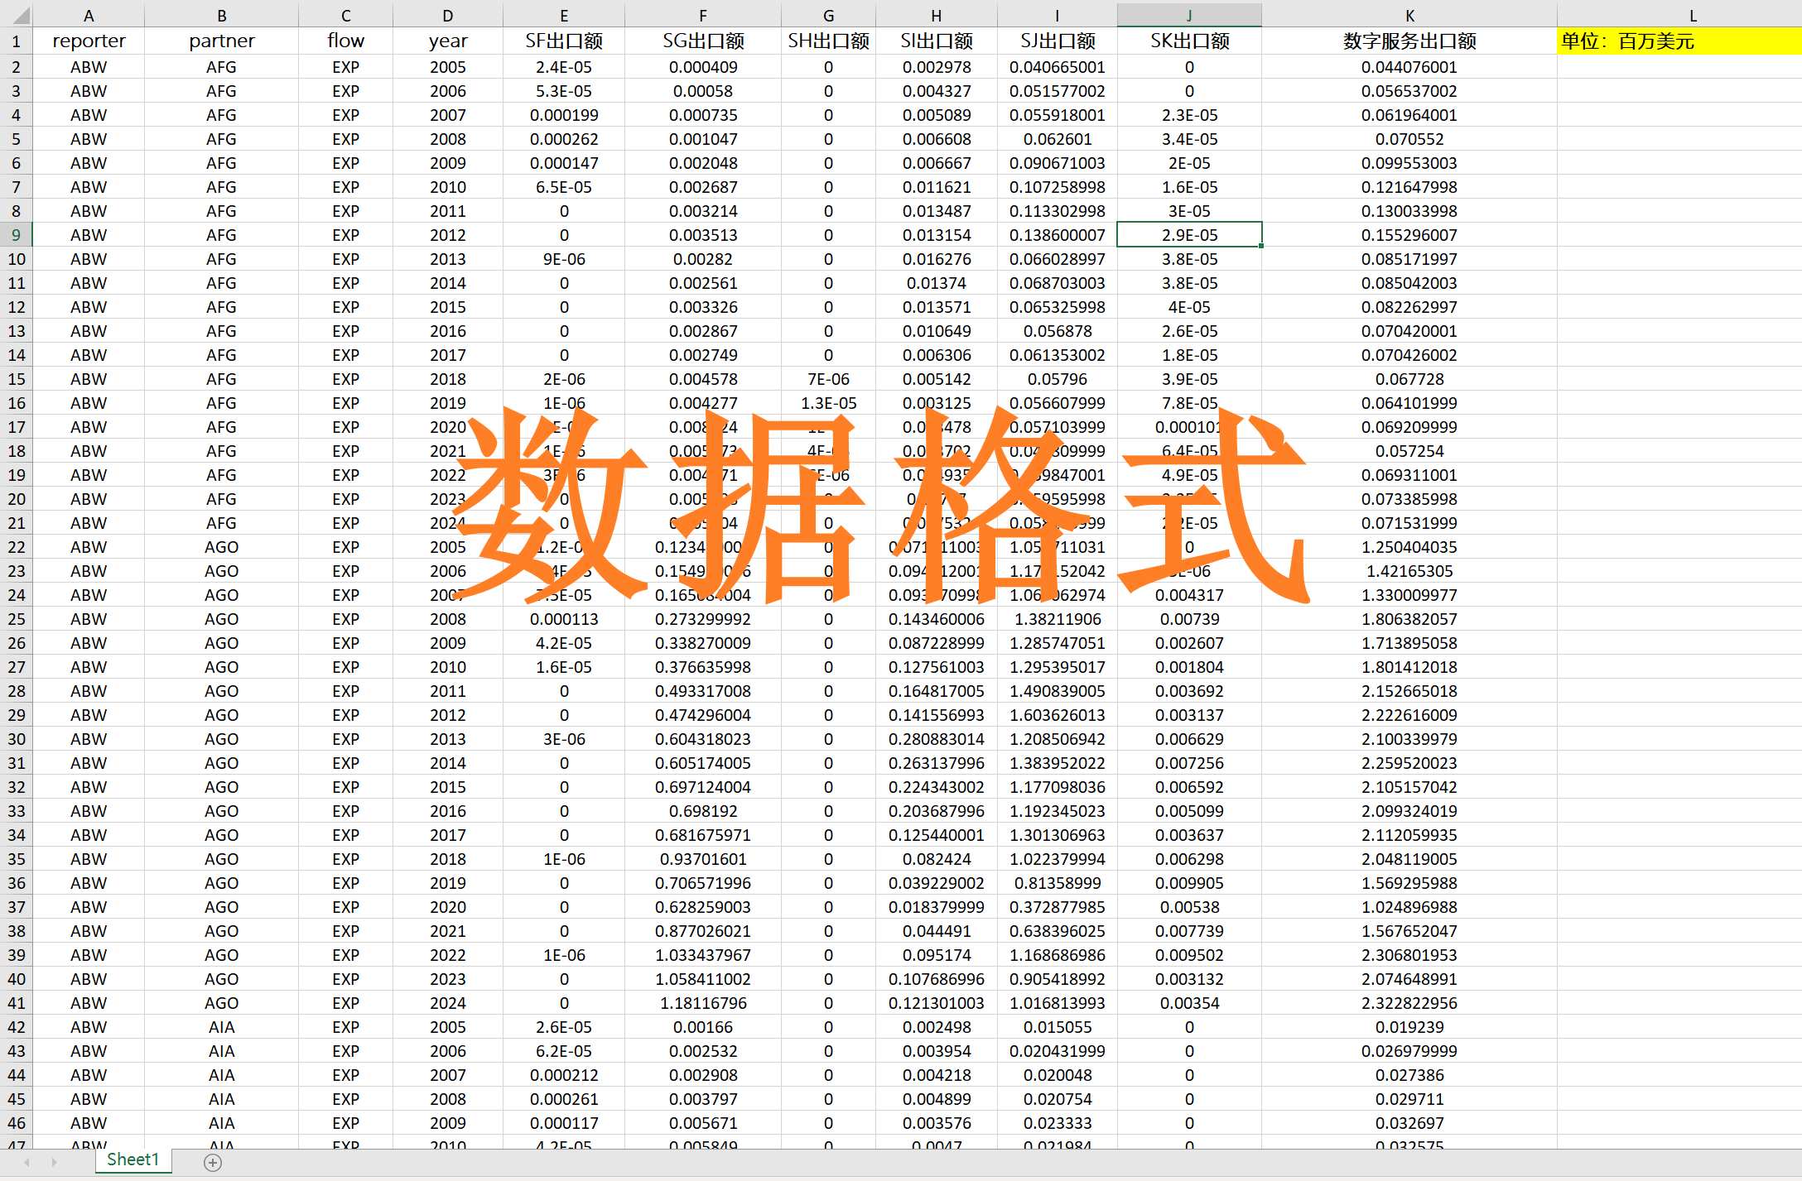This screenshot has height=1181, width=1802.
Task: Click the '数字服务出口额' header cell
Action: point(1409,41)
